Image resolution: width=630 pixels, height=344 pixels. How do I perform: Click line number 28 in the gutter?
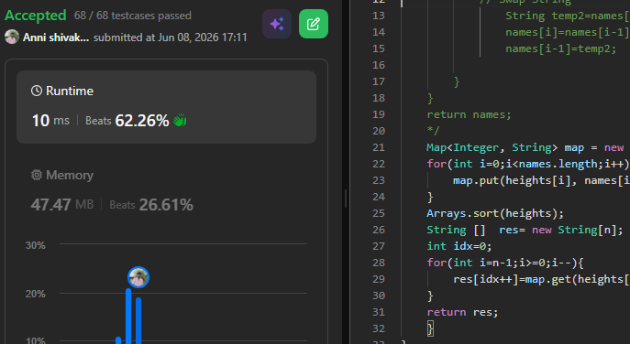click(x=379, y=263)
